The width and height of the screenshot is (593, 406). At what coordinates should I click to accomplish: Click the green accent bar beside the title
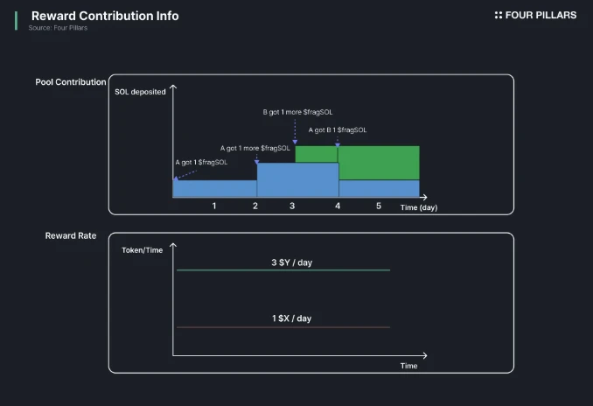point(16,20)
